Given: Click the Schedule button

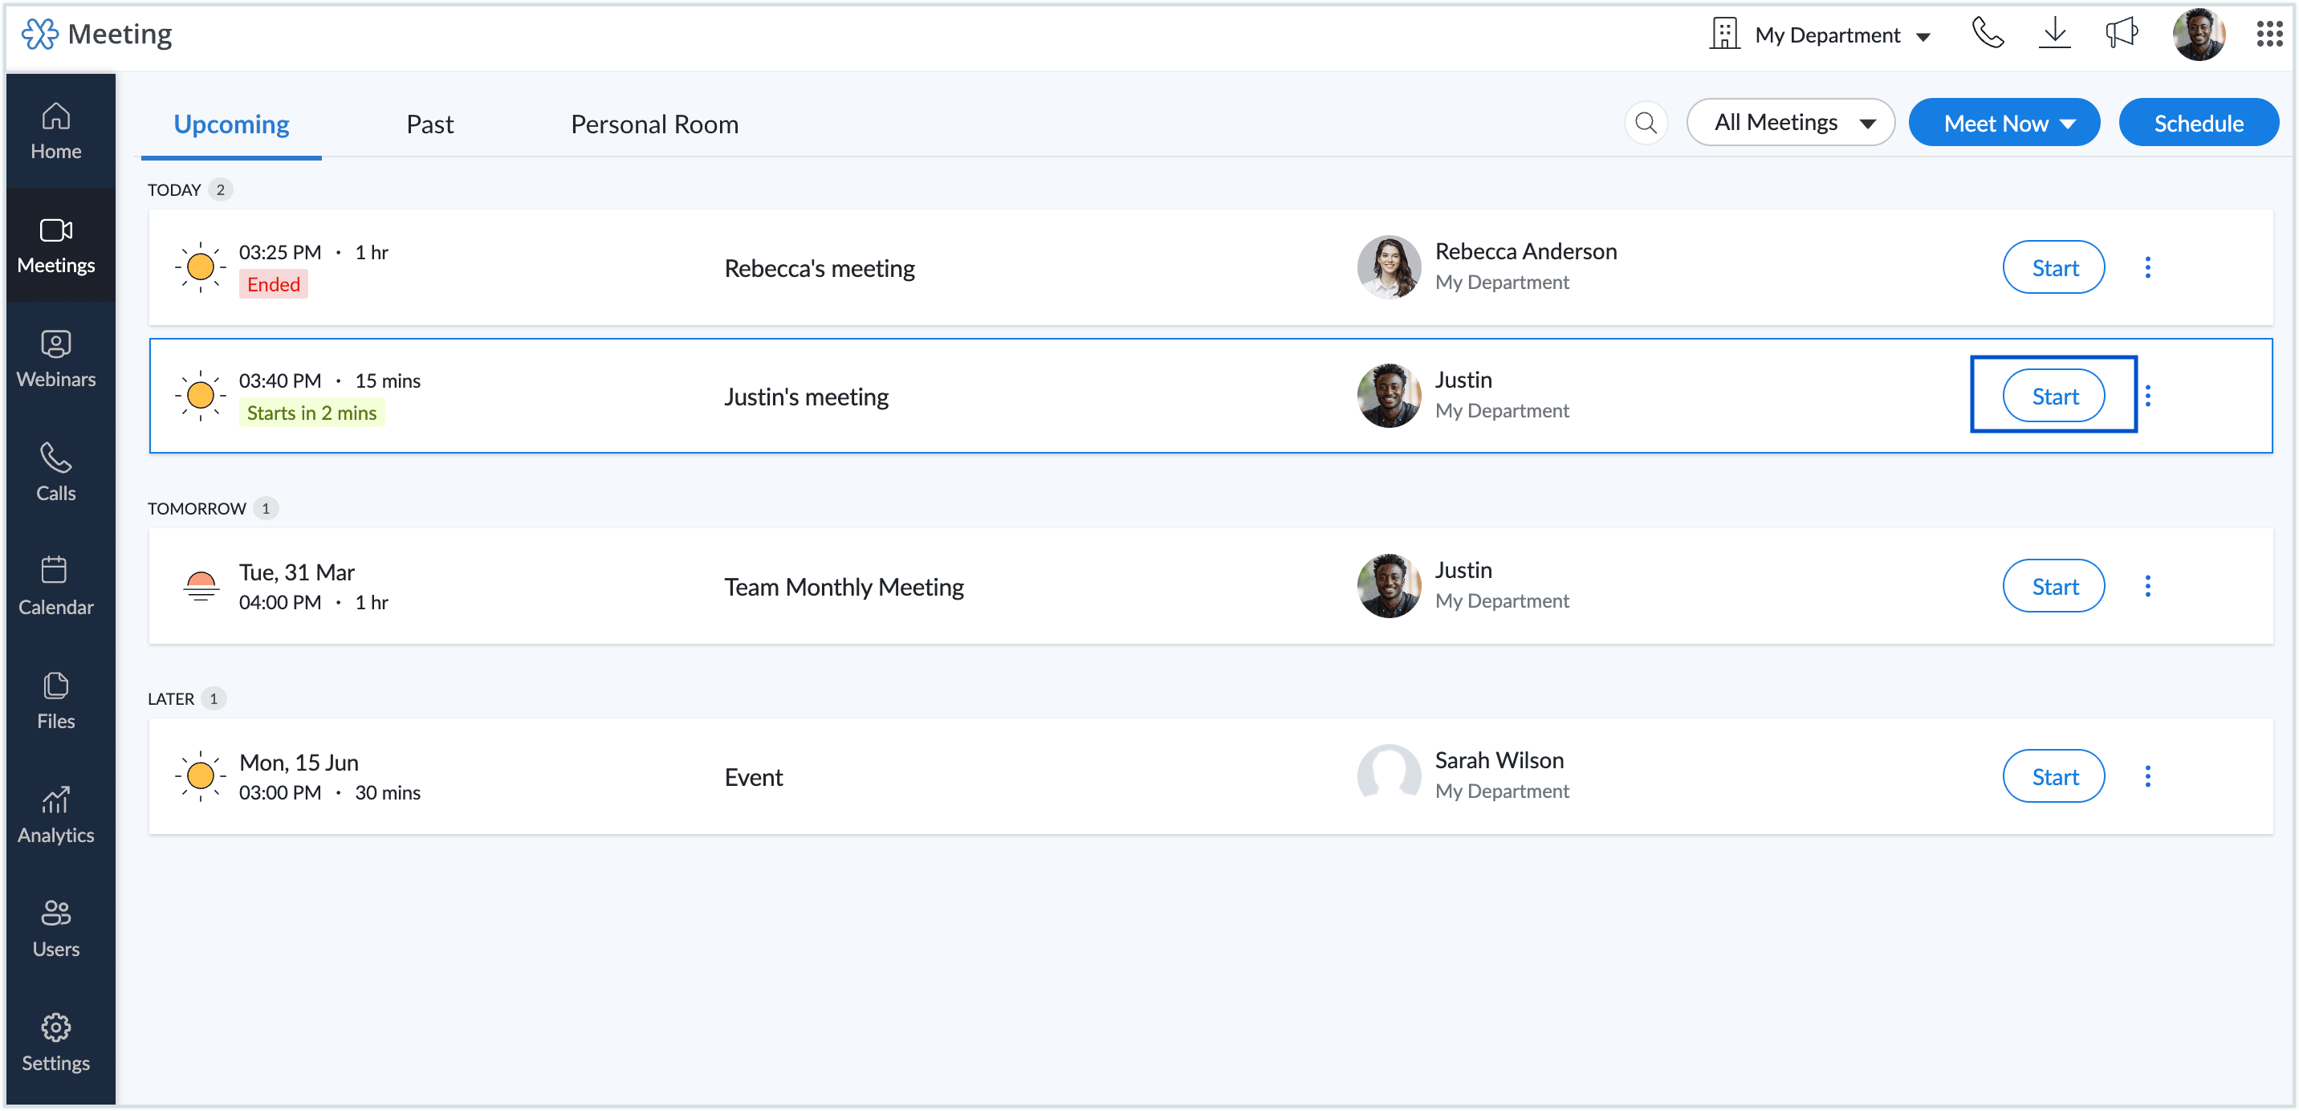Looking at the screenshot, I should 2198,122.
